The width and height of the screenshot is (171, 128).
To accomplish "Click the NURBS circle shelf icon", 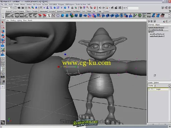I will point(58,16).
